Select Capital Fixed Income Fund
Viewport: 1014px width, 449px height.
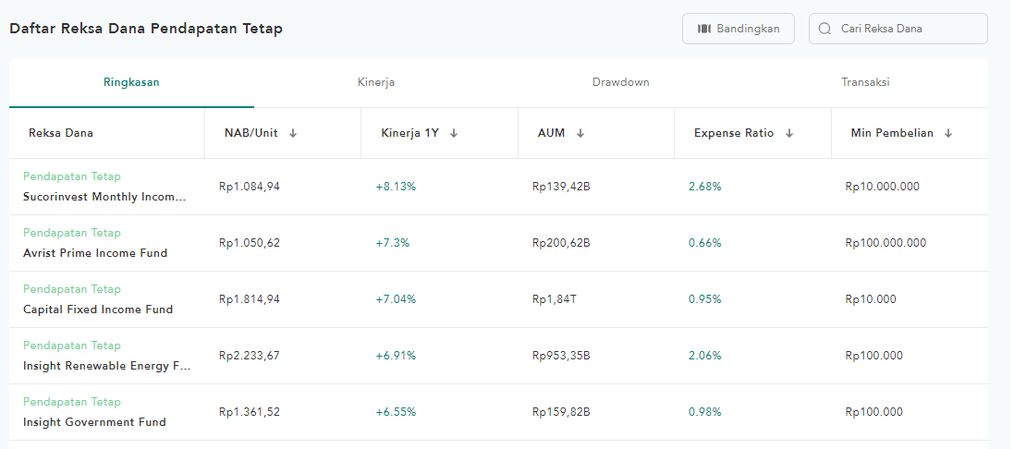(x=98, y=309)
